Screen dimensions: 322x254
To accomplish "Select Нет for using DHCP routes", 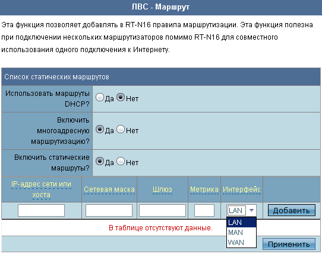I will pyautogui.click(x=121, y=97).
